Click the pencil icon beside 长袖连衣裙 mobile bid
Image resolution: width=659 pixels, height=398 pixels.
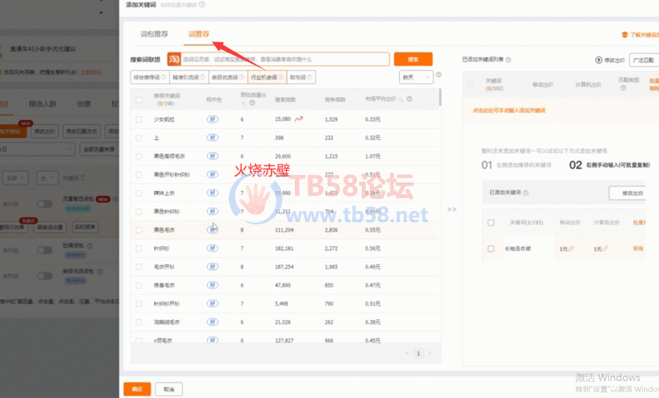click(572, 249)
